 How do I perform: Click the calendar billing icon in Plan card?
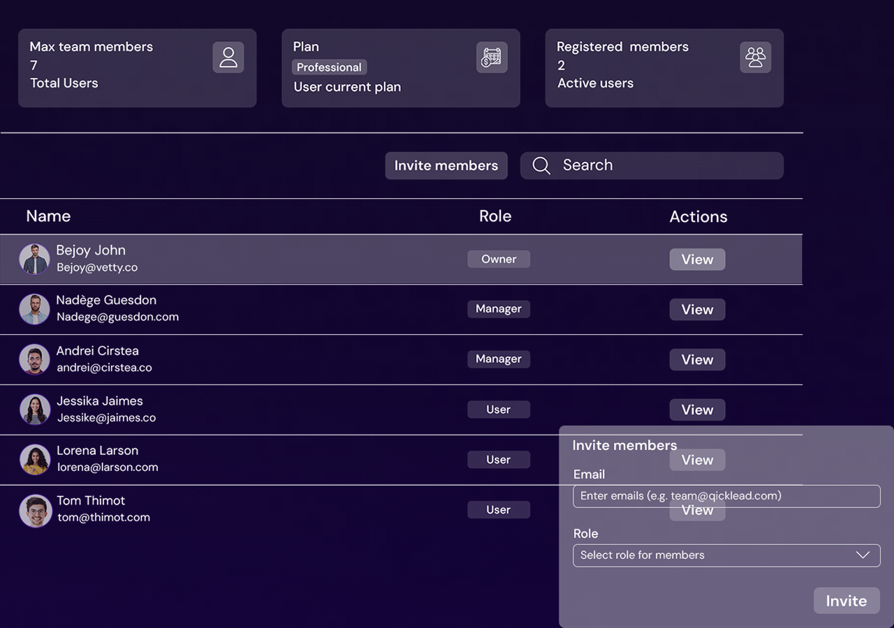coord(492,57)
